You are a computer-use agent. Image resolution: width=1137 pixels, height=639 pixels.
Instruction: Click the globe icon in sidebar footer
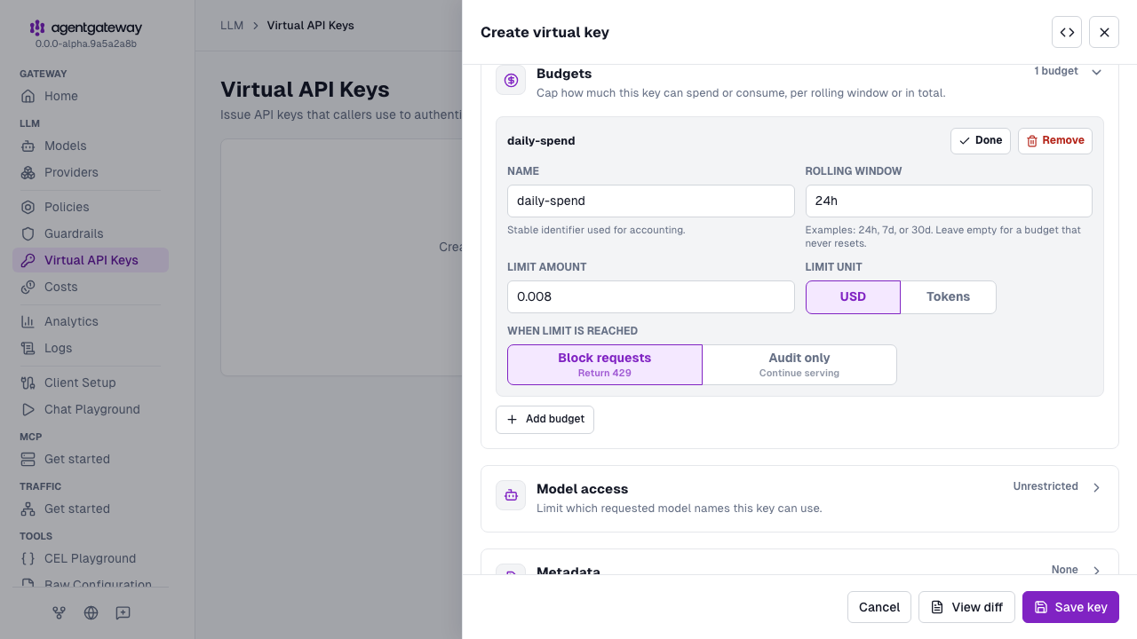coord(91,612)
